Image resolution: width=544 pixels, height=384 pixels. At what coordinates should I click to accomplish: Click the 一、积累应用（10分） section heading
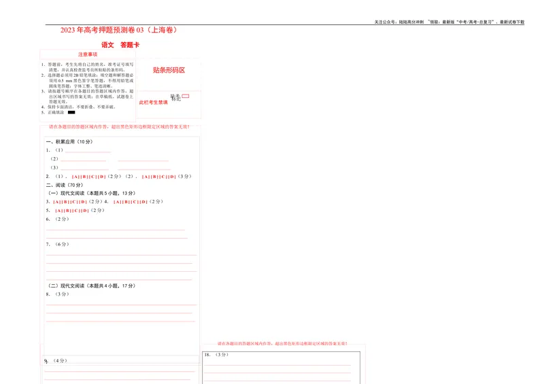69,141
